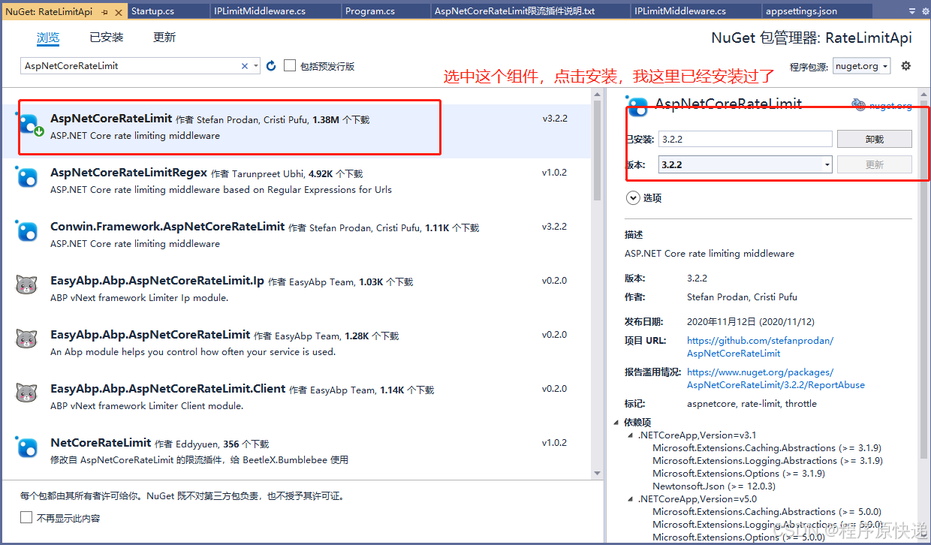Viewport: 931px width, 545px height.
Task: Click the 卸载 button to uninstall
Action: [874, 138]
